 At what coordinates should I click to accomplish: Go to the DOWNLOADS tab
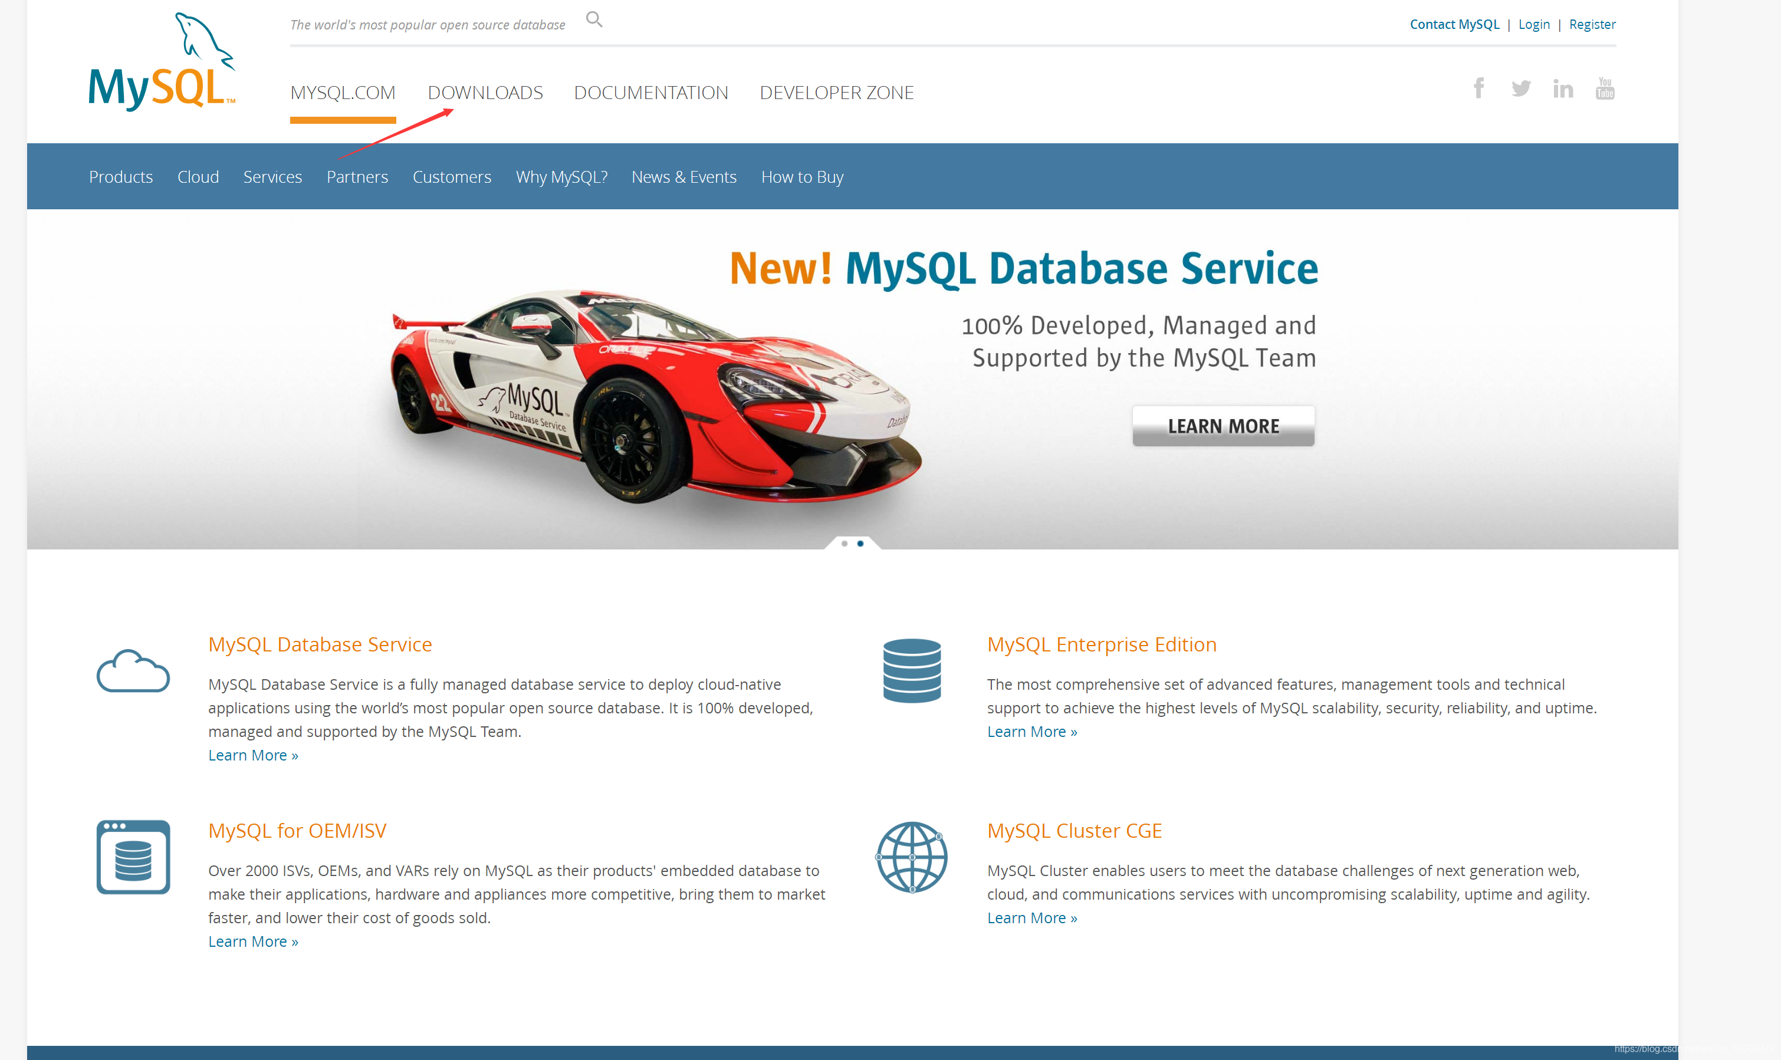pos(485,93)
